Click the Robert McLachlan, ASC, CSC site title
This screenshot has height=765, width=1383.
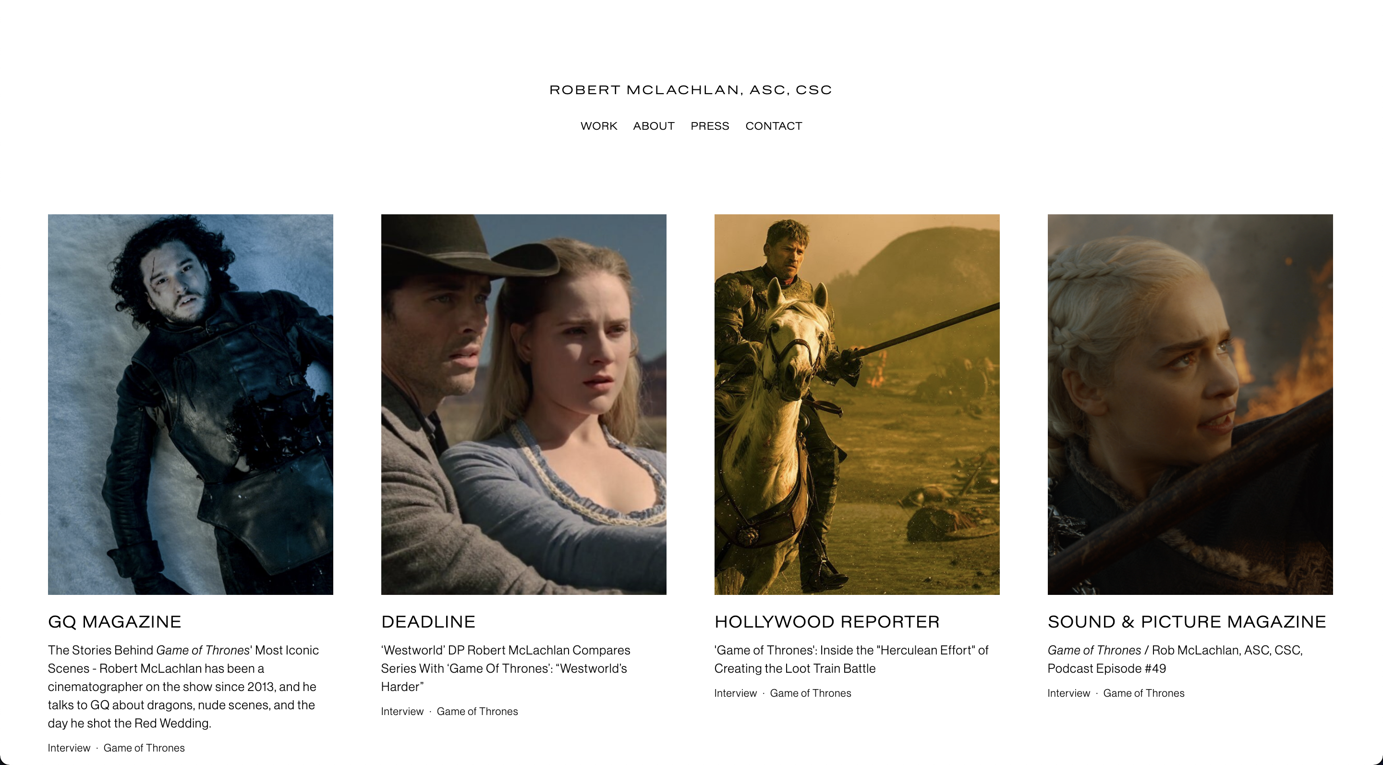point(691,90)
